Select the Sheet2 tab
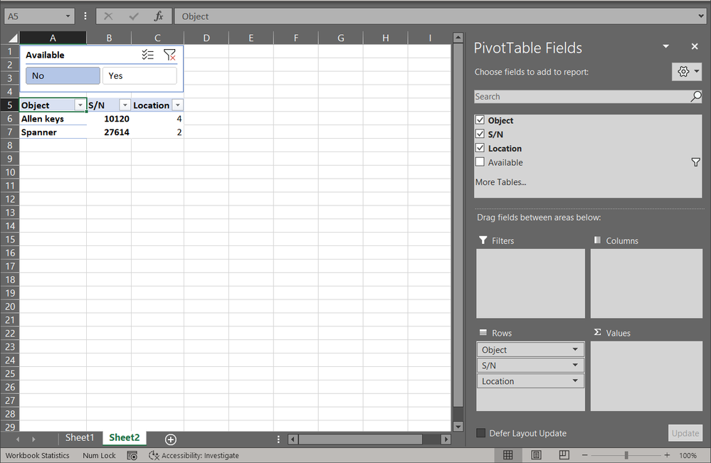Image resolution: width=711 pixels, height=463 pixels. pos(125,437)
